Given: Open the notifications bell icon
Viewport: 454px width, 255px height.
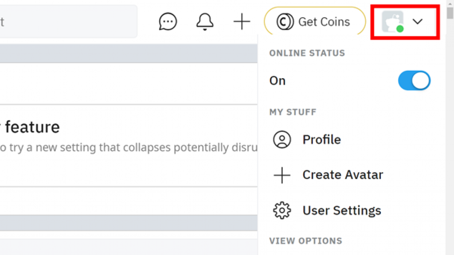Looking at the screenshot, I should click(205, 22).
